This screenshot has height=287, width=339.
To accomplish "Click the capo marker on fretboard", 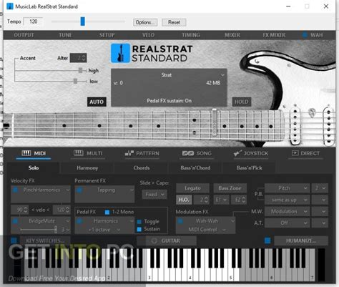I will (x=215, y=122).
